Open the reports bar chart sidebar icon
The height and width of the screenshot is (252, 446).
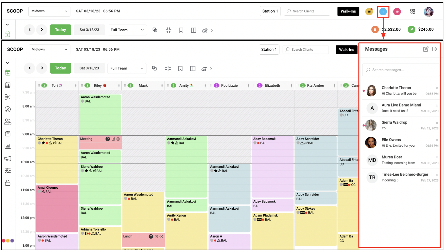click(x=8, y=146)
